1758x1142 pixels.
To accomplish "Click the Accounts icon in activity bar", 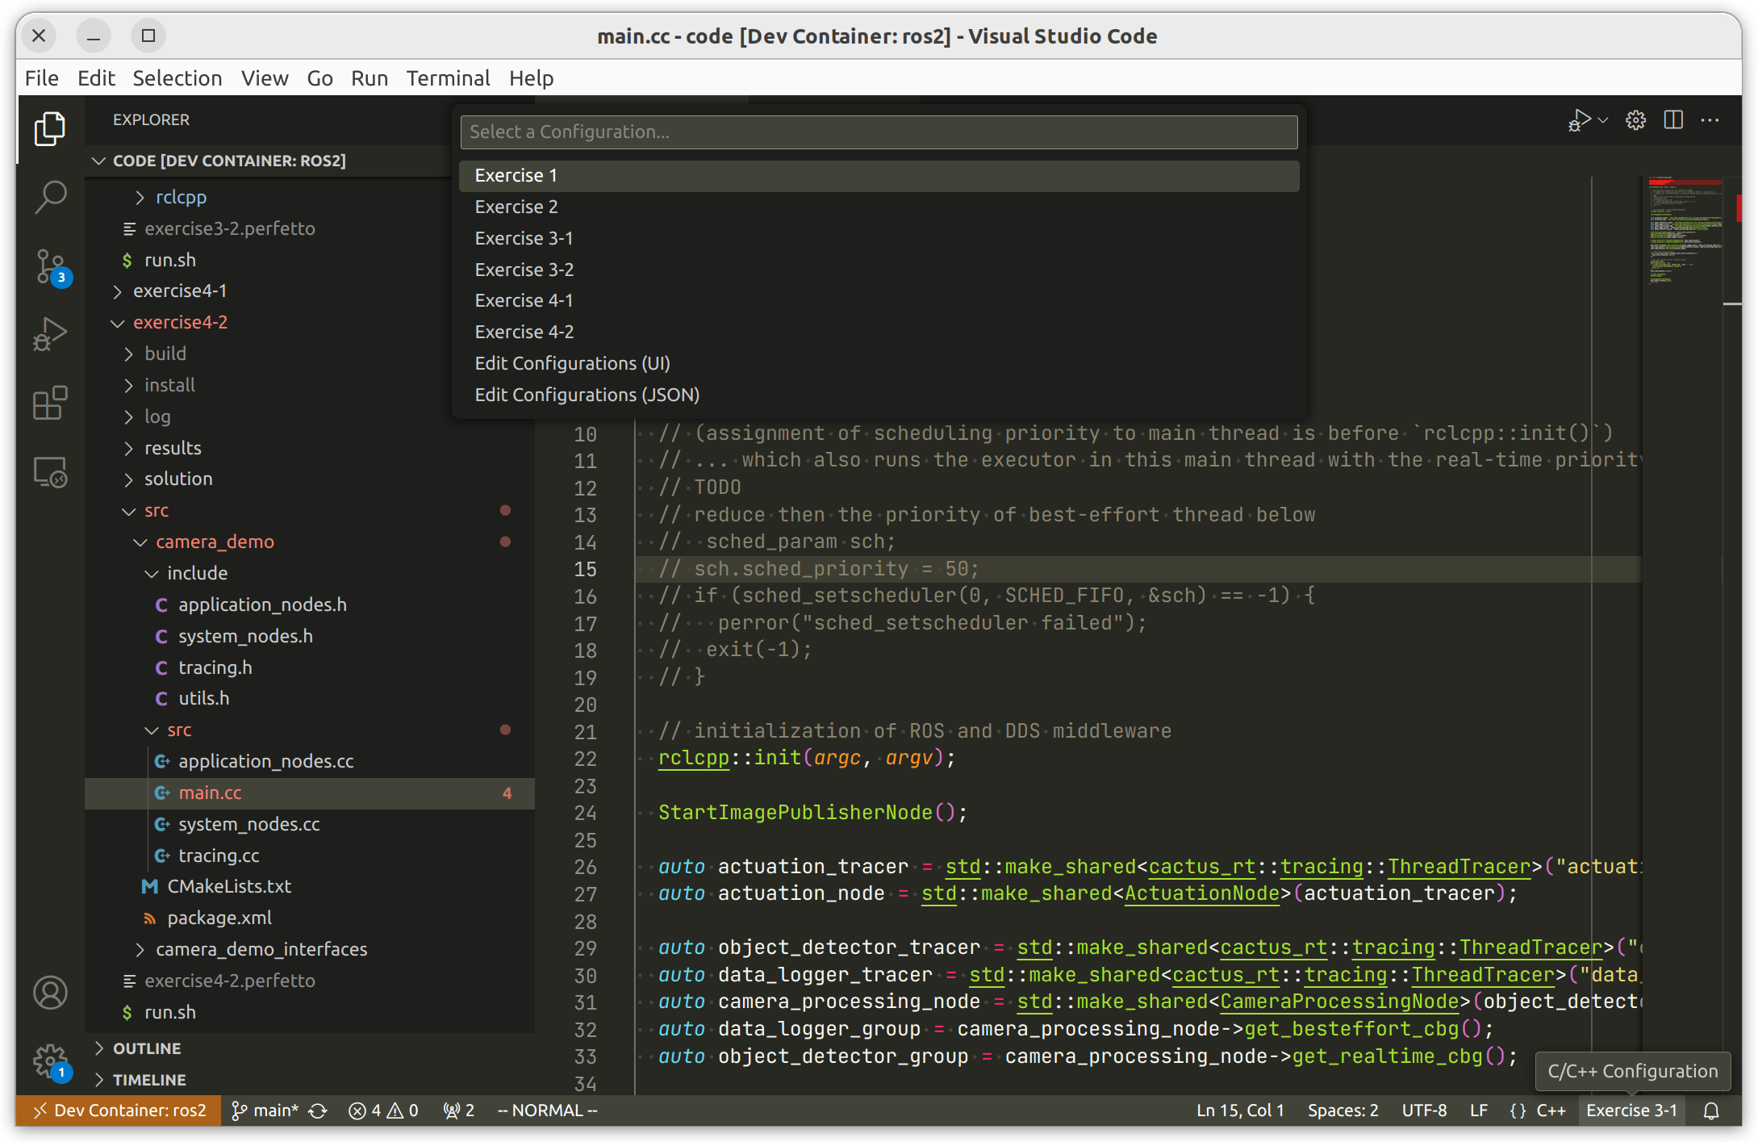I will click(x=50, y=993).
